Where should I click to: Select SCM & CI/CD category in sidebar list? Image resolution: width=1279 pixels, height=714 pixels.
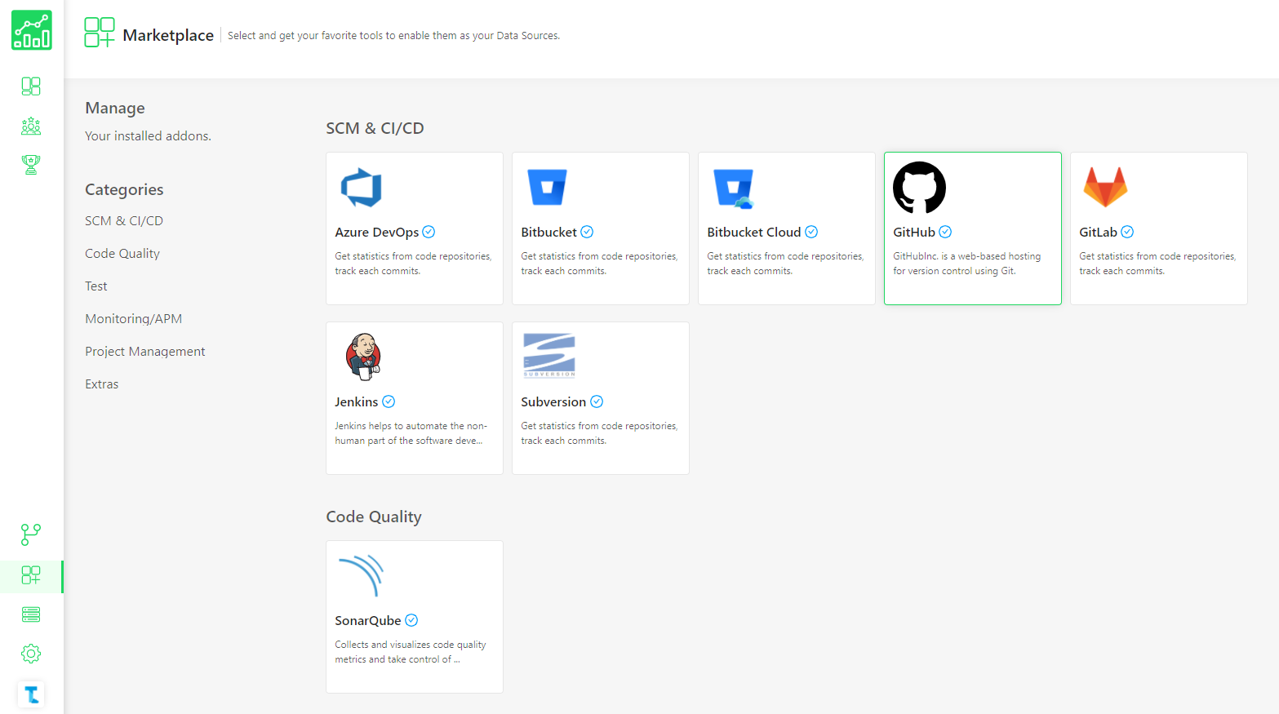(124, 221)
